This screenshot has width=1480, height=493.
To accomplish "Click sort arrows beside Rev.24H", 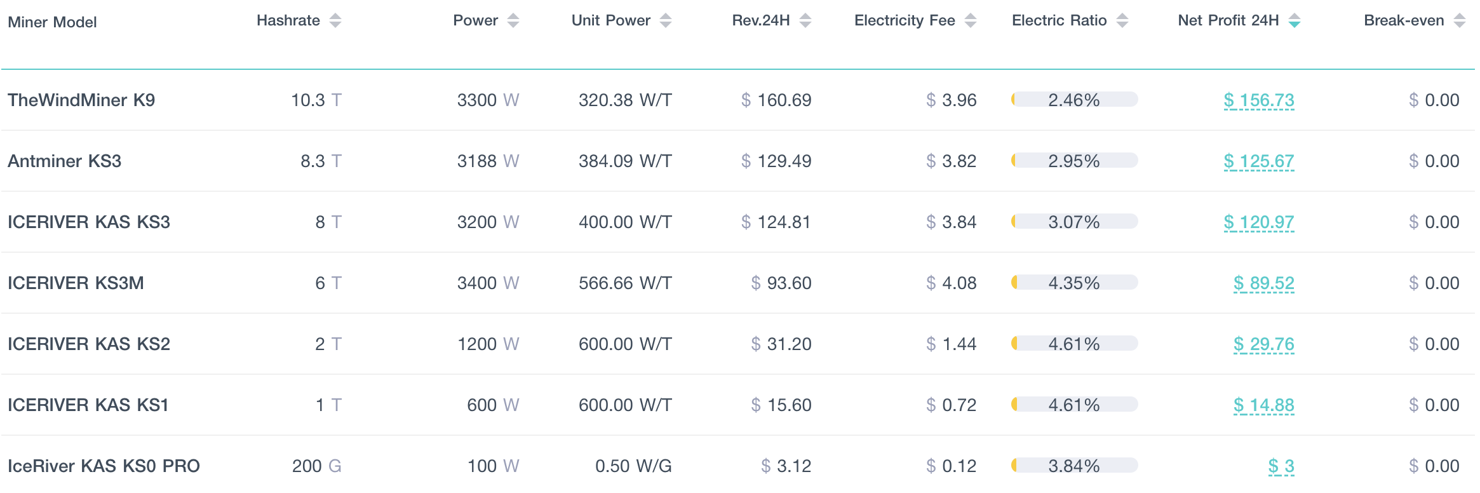I will (x=805, y=21).
